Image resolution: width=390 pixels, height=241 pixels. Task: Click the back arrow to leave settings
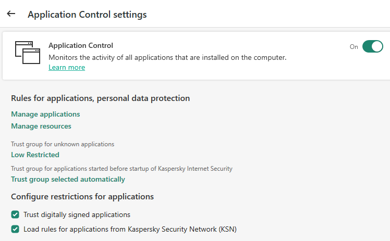point(11,14)
